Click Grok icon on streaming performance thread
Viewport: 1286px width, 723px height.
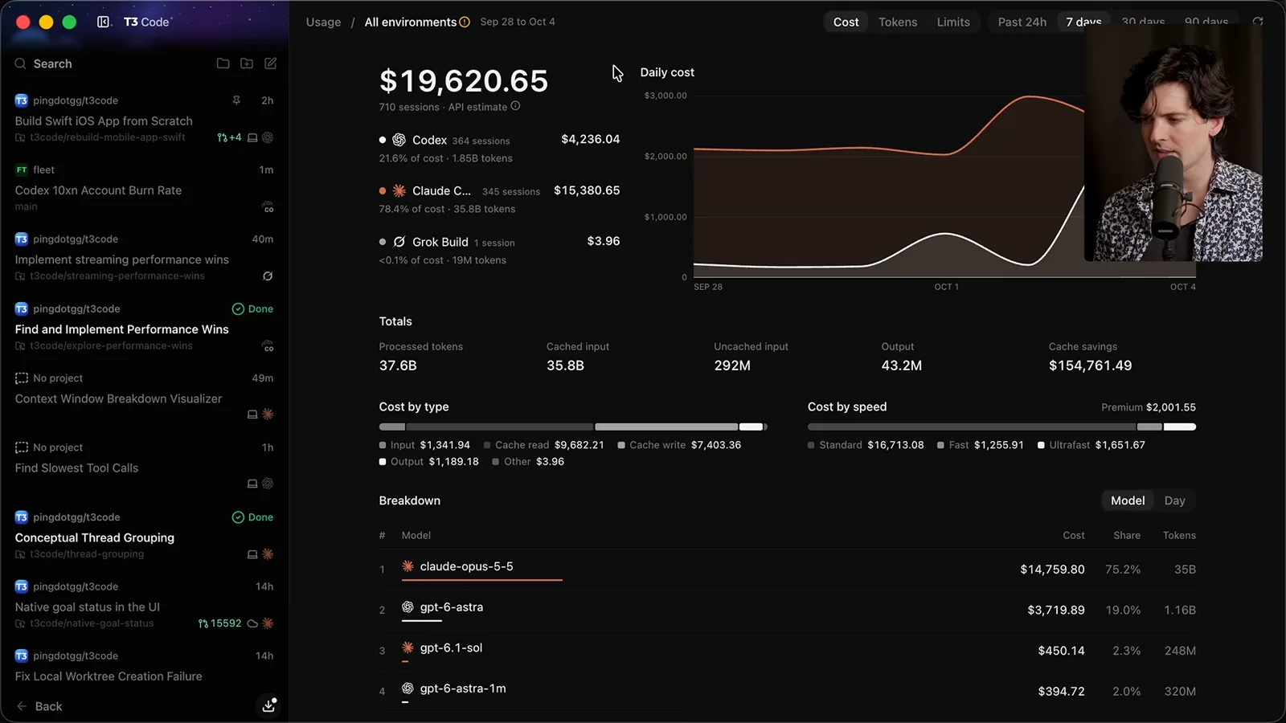(x=268, y=276)
